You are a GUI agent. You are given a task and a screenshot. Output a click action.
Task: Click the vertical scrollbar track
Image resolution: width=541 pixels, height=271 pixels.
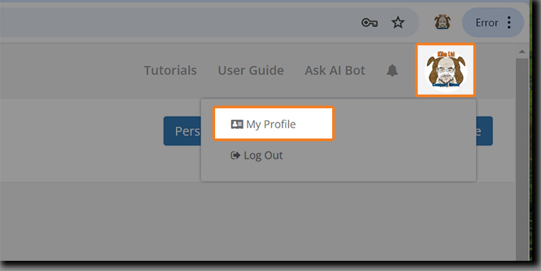tap(521, 169)
